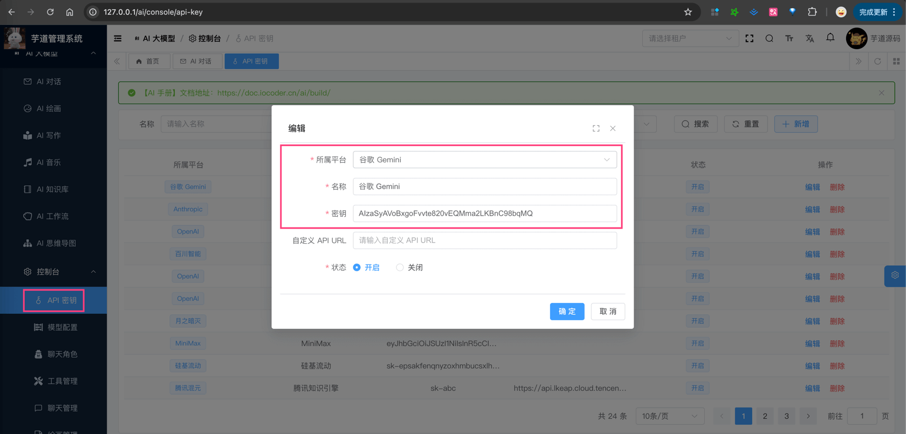Open 模型配置 in the sidebar menu
Screen dimensions: 906x434
click(x=63, y=327)
